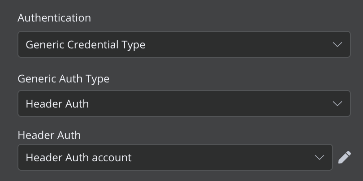The width and height of the screenshot is (363, 181).
Task: Show the Authentication method options list
Action: click(x=184, y=44)
